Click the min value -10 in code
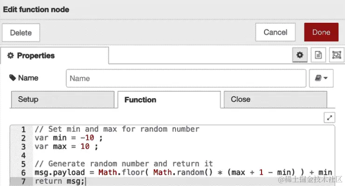The image size is (345, 186). click(87, 138)
